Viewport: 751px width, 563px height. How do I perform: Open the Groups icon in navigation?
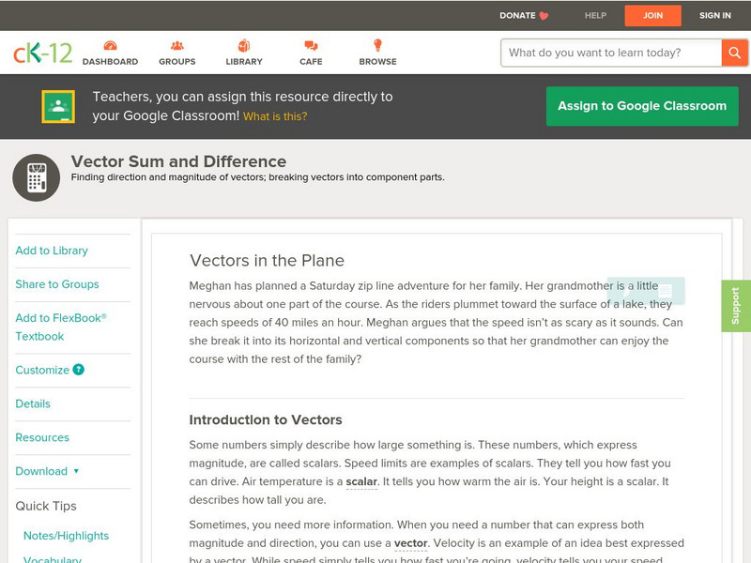[x=176, y=46]
